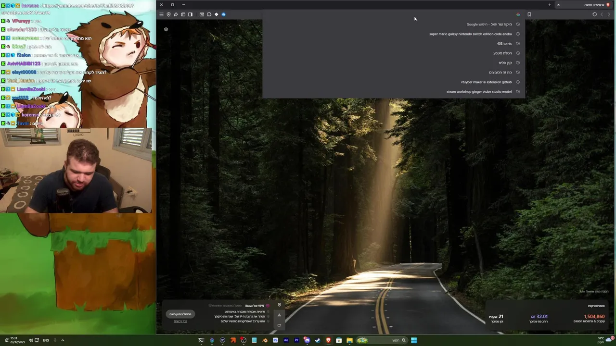Reload the page with the refresh icon
This screenshot has height=346, width=616.
tap(594, 14)
